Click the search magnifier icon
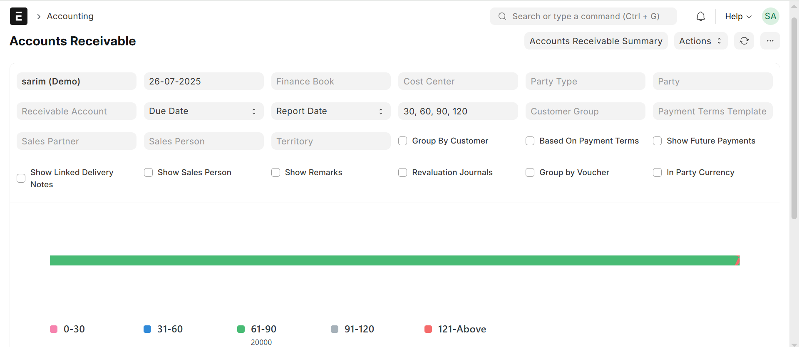Screen dimensions: 799x347 (x=502, y=16)
